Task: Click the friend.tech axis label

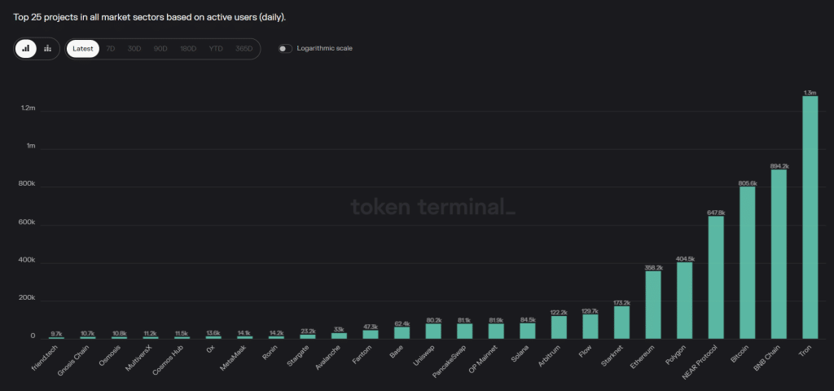Action: pyautogui.click(x=45, y=358)
